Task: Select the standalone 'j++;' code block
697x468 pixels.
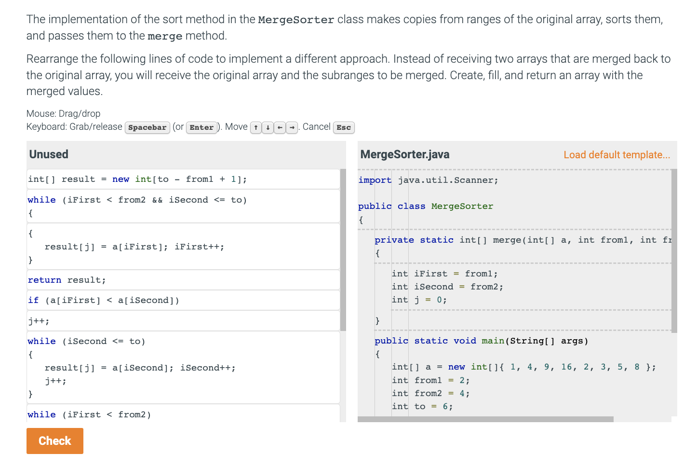Action: click(184, 321)
